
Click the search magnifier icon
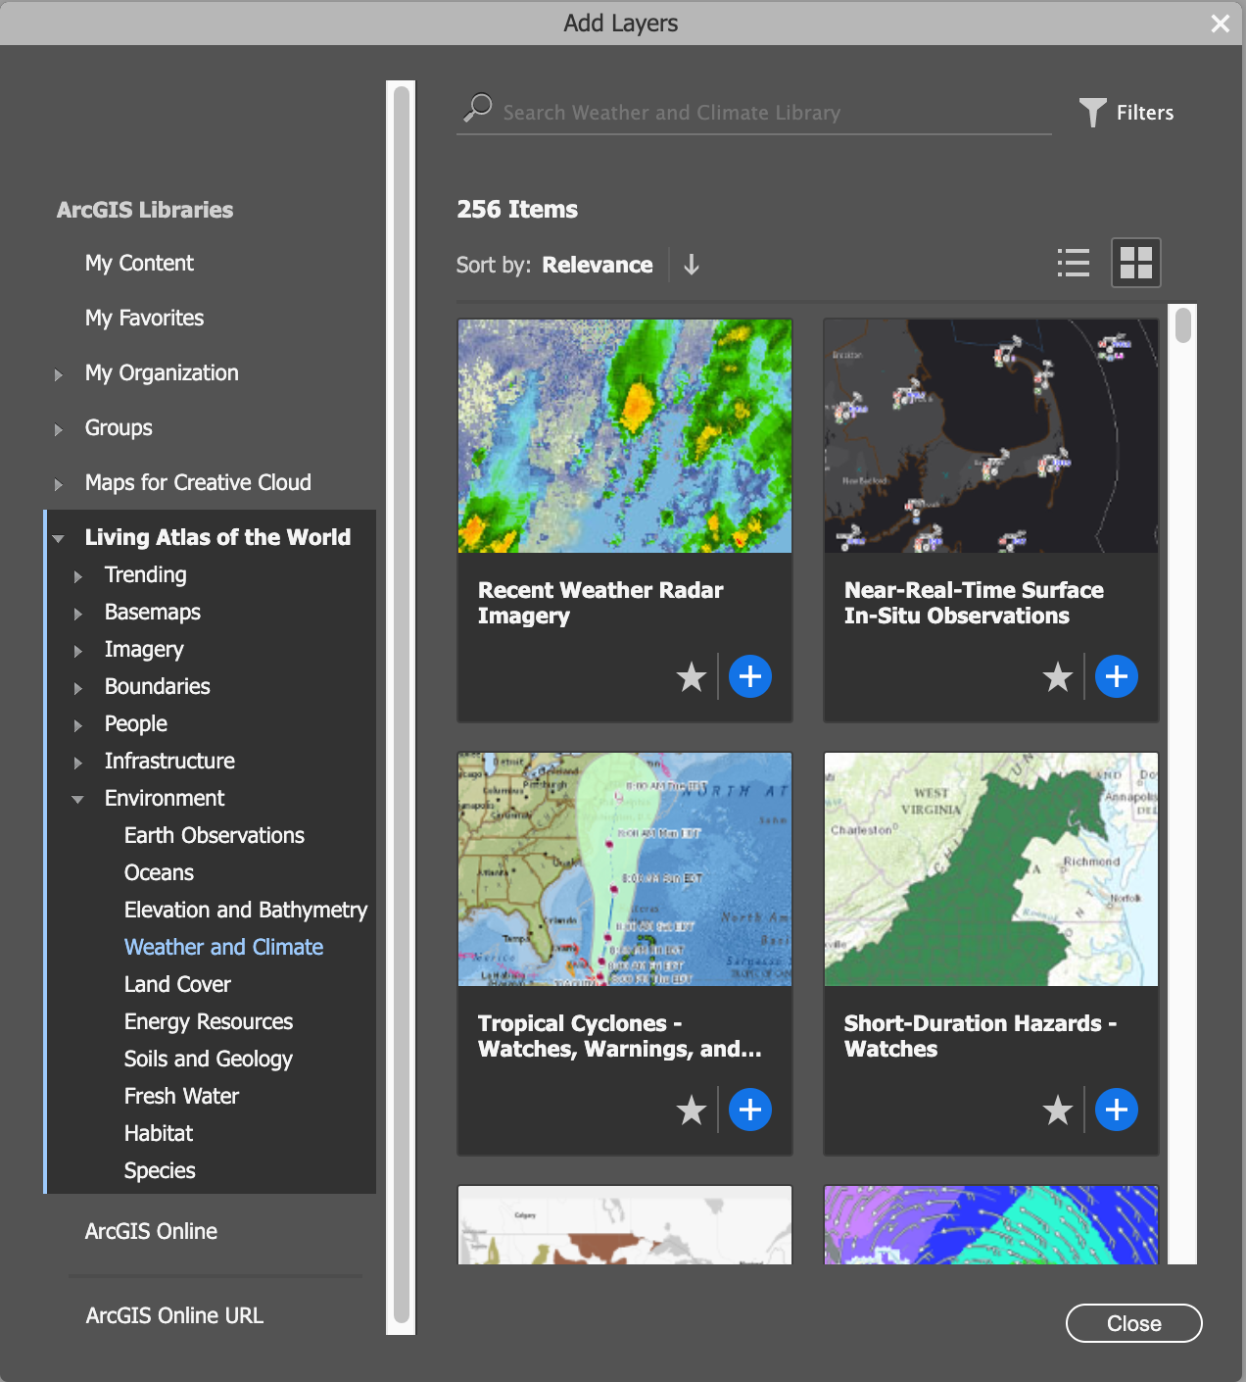pyautogui.click(x=477, y=108)
